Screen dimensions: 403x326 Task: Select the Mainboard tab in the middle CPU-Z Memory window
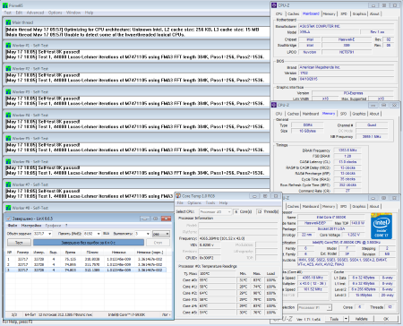(311, 114)
